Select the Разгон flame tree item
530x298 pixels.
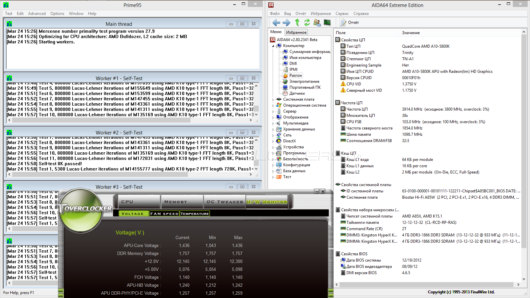point(293,75)
